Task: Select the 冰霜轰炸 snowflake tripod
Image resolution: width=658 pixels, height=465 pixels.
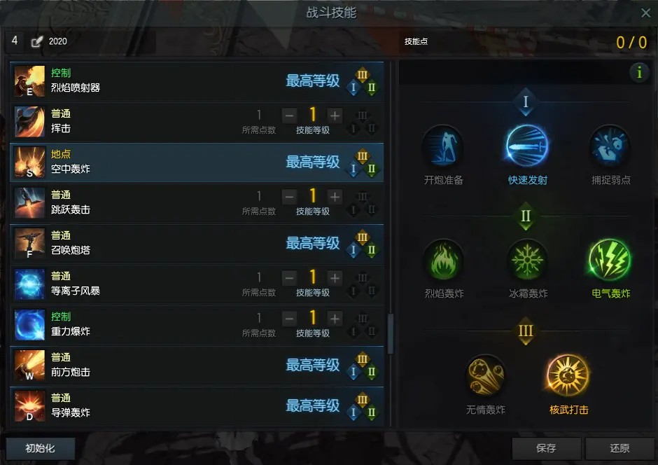Action: (526, 260)
